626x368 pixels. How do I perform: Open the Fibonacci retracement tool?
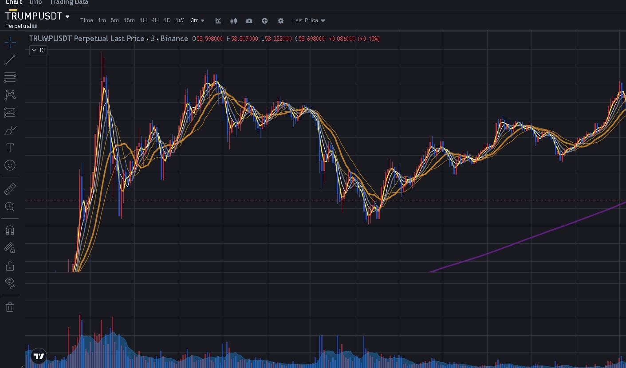pos(10,77)
